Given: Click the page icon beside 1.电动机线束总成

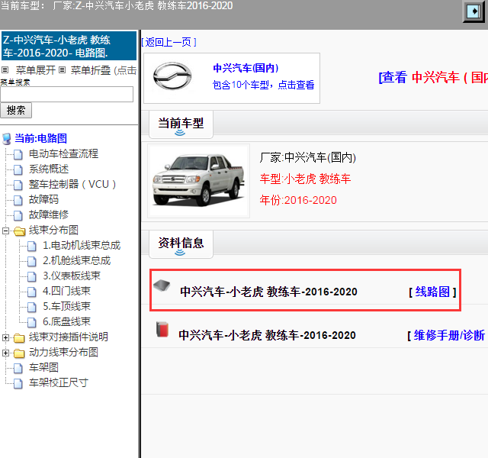Looking at the screenshot, I should [32, 246].
